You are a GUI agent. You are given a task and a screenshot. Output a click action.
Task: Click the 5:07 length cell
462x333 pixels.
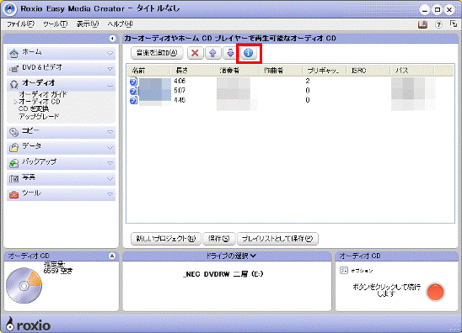[x=180, y=90]
